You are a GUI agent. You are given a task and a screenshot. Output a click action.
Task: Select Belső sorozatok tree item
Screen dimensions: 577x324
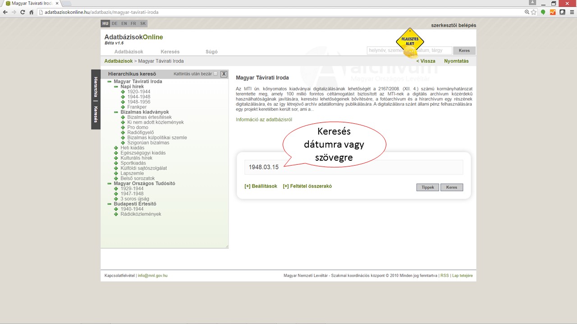(x=137, y=179)
